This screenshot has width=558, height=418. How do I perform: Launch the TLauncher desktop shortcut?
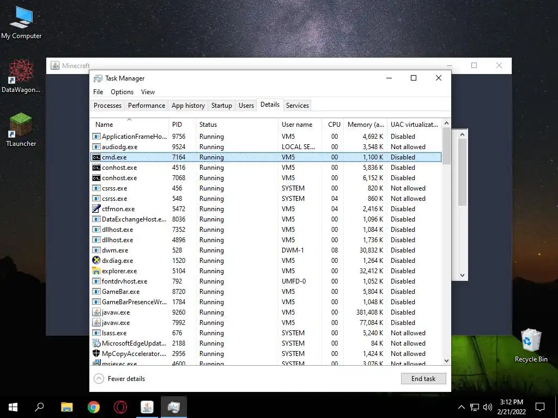(21, 130)
